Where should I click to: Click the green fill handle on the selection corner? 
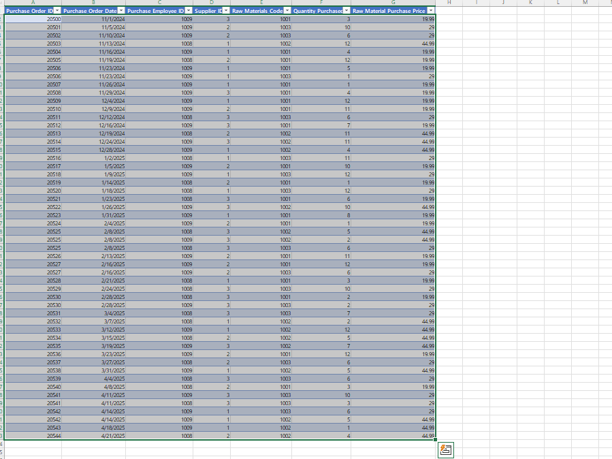pos(436,440)
